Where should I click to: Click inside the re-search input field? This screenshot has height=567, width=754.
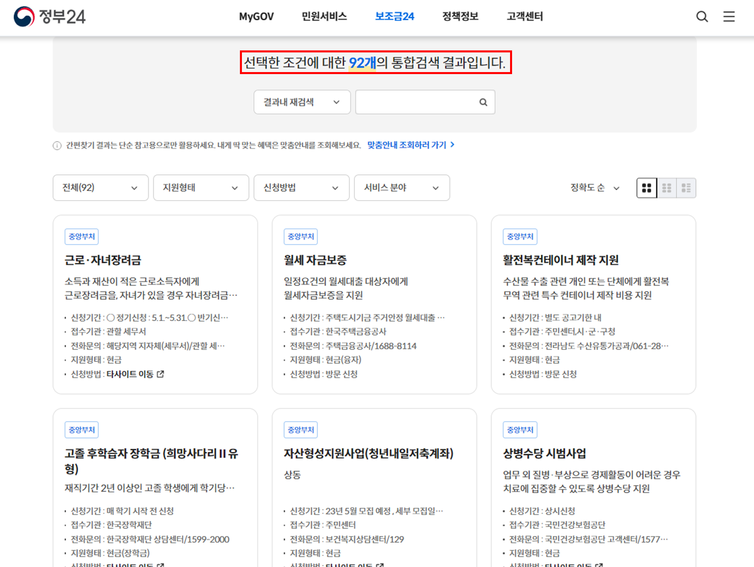click(x=418, y=102)
